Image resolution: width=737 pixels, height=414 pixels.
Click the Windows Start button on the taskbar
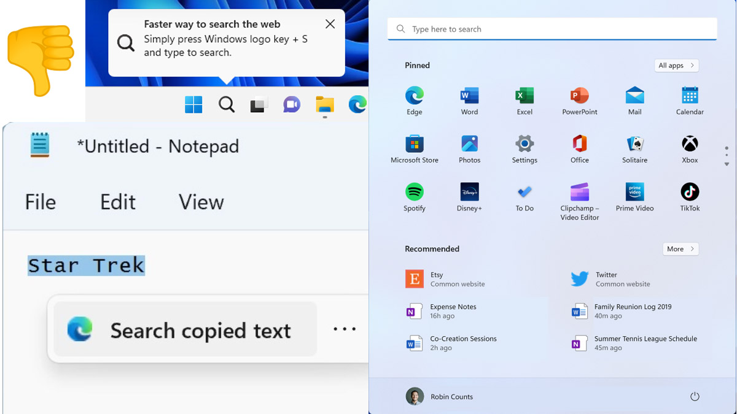point(193,105)
